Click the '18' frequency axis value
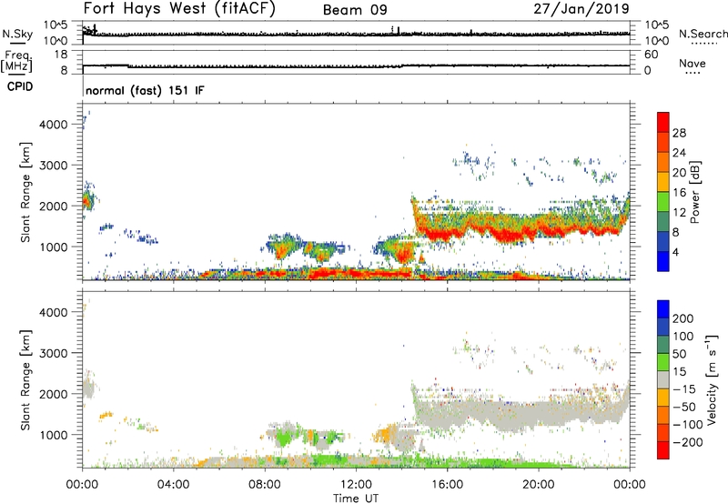The height and width of the screenshot is (504, 728). tap(61, 55)
